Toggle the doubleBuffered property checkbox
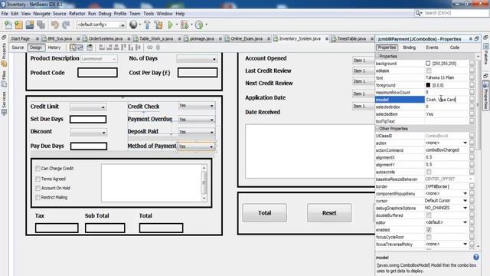This screenshot has width=490, height=276. [429, 215]
